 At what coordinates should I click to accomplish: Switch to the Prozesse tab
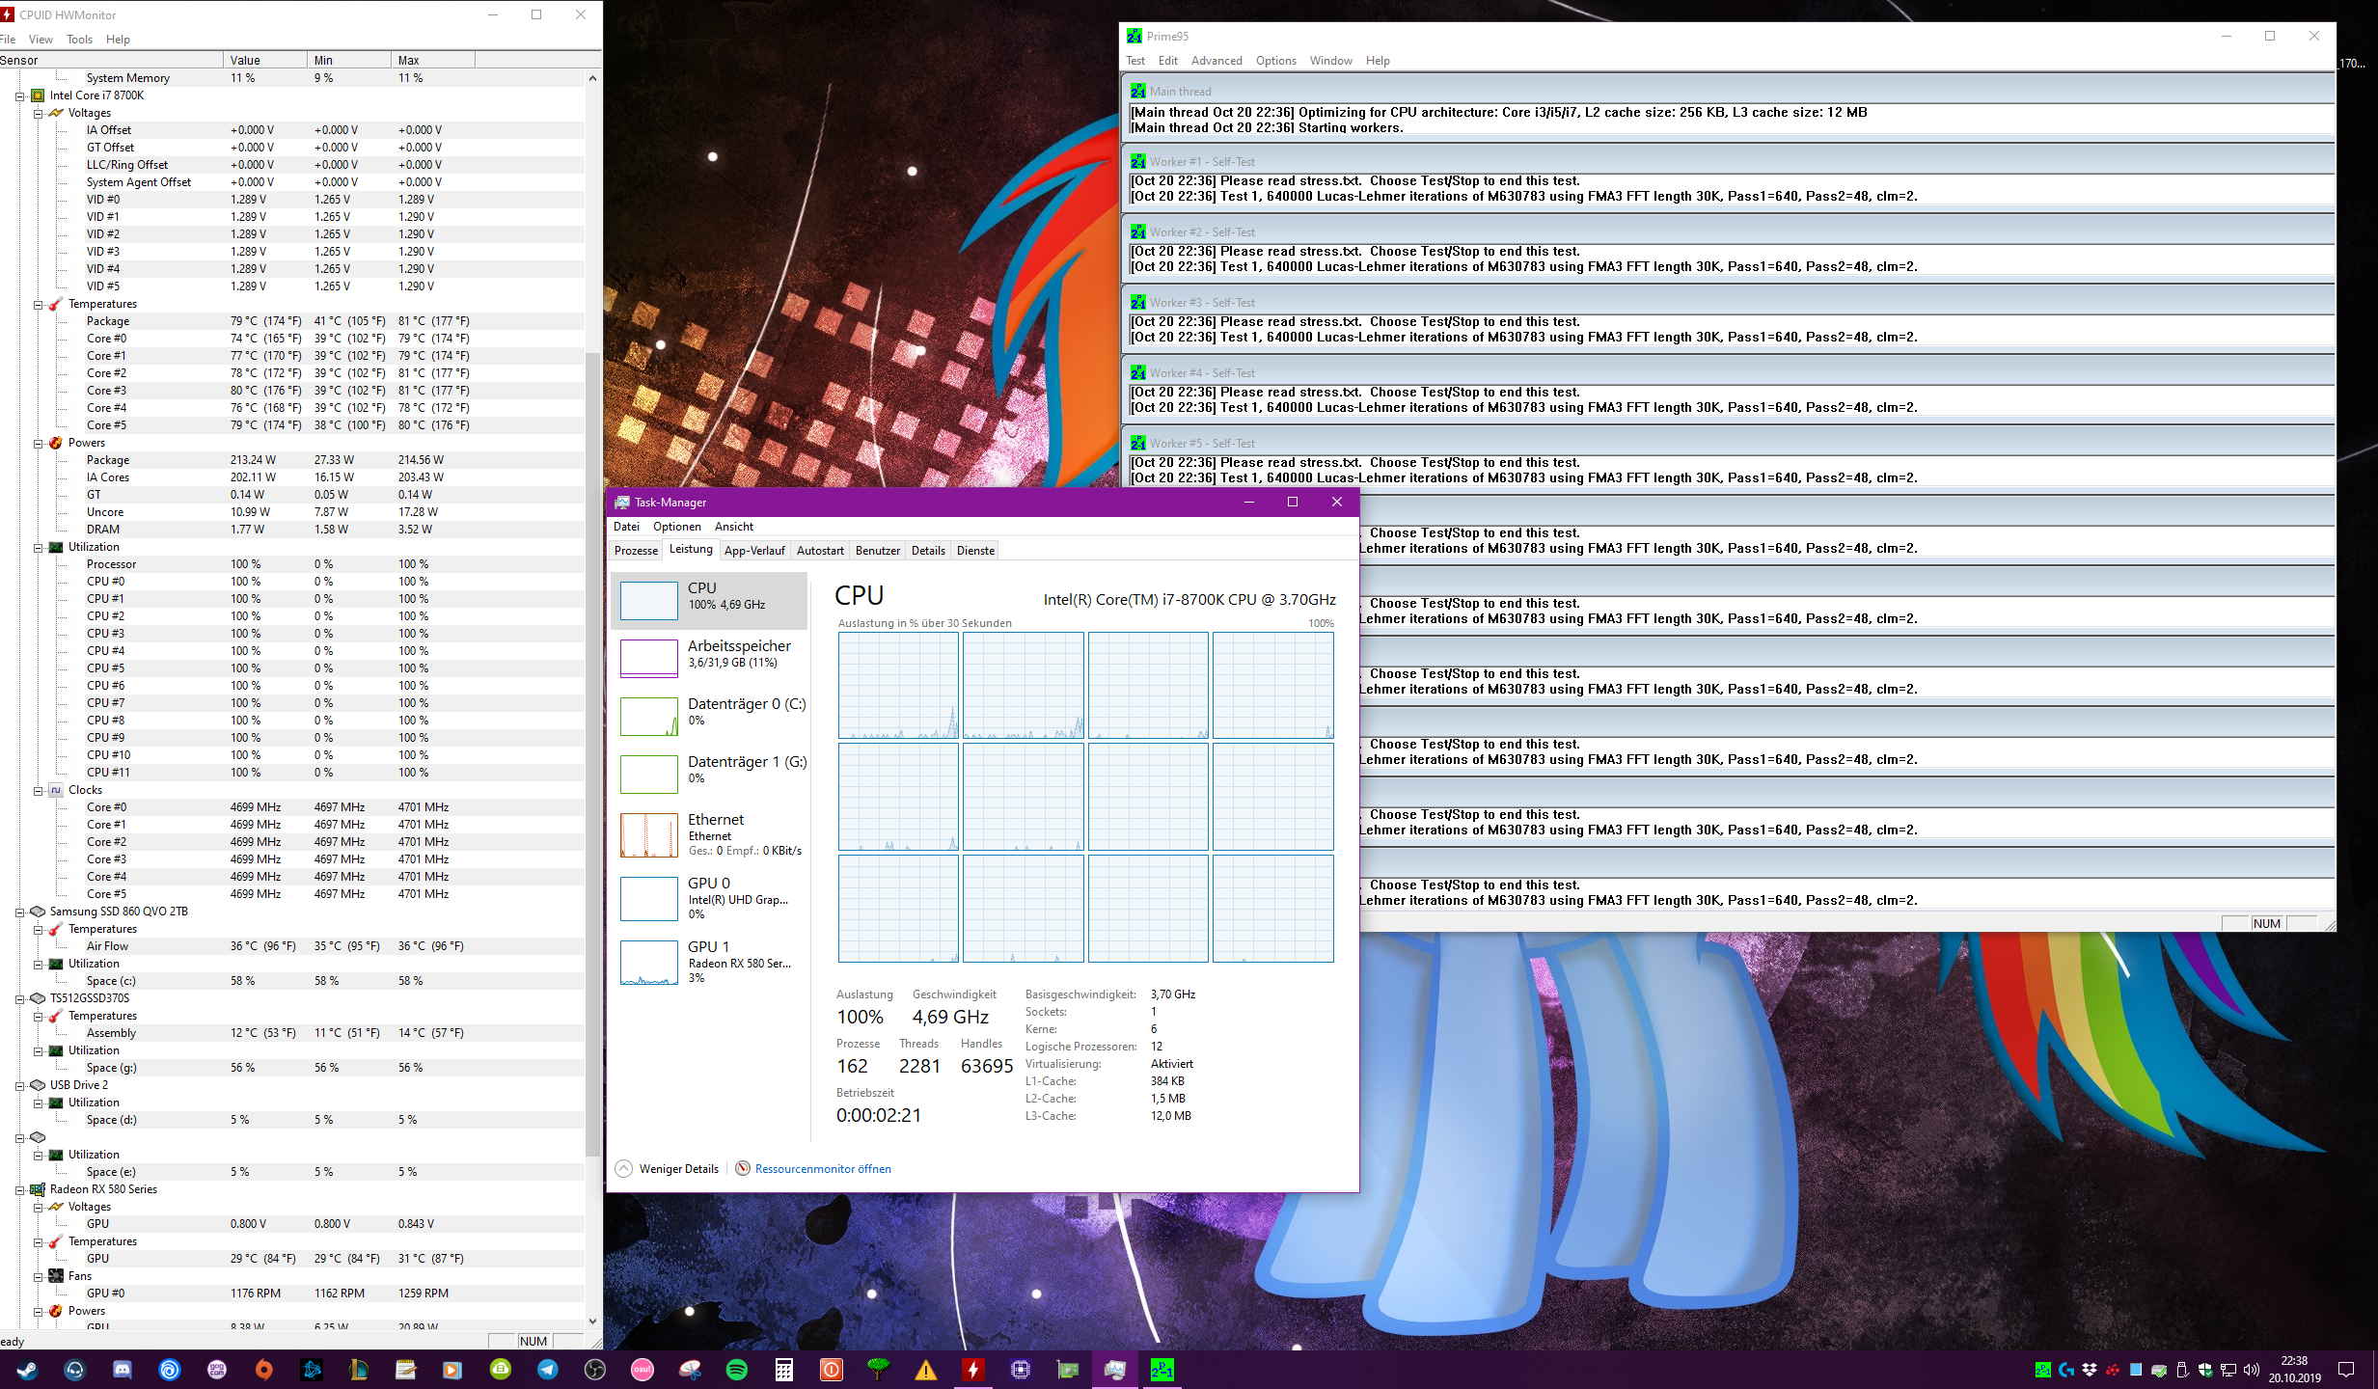[636, 551]
